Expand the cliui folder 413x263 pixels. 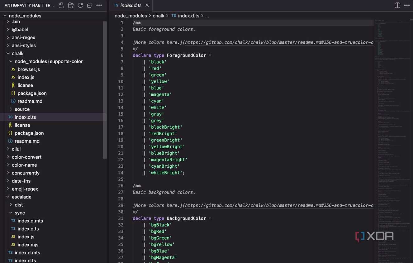click(x=53, y=149)
